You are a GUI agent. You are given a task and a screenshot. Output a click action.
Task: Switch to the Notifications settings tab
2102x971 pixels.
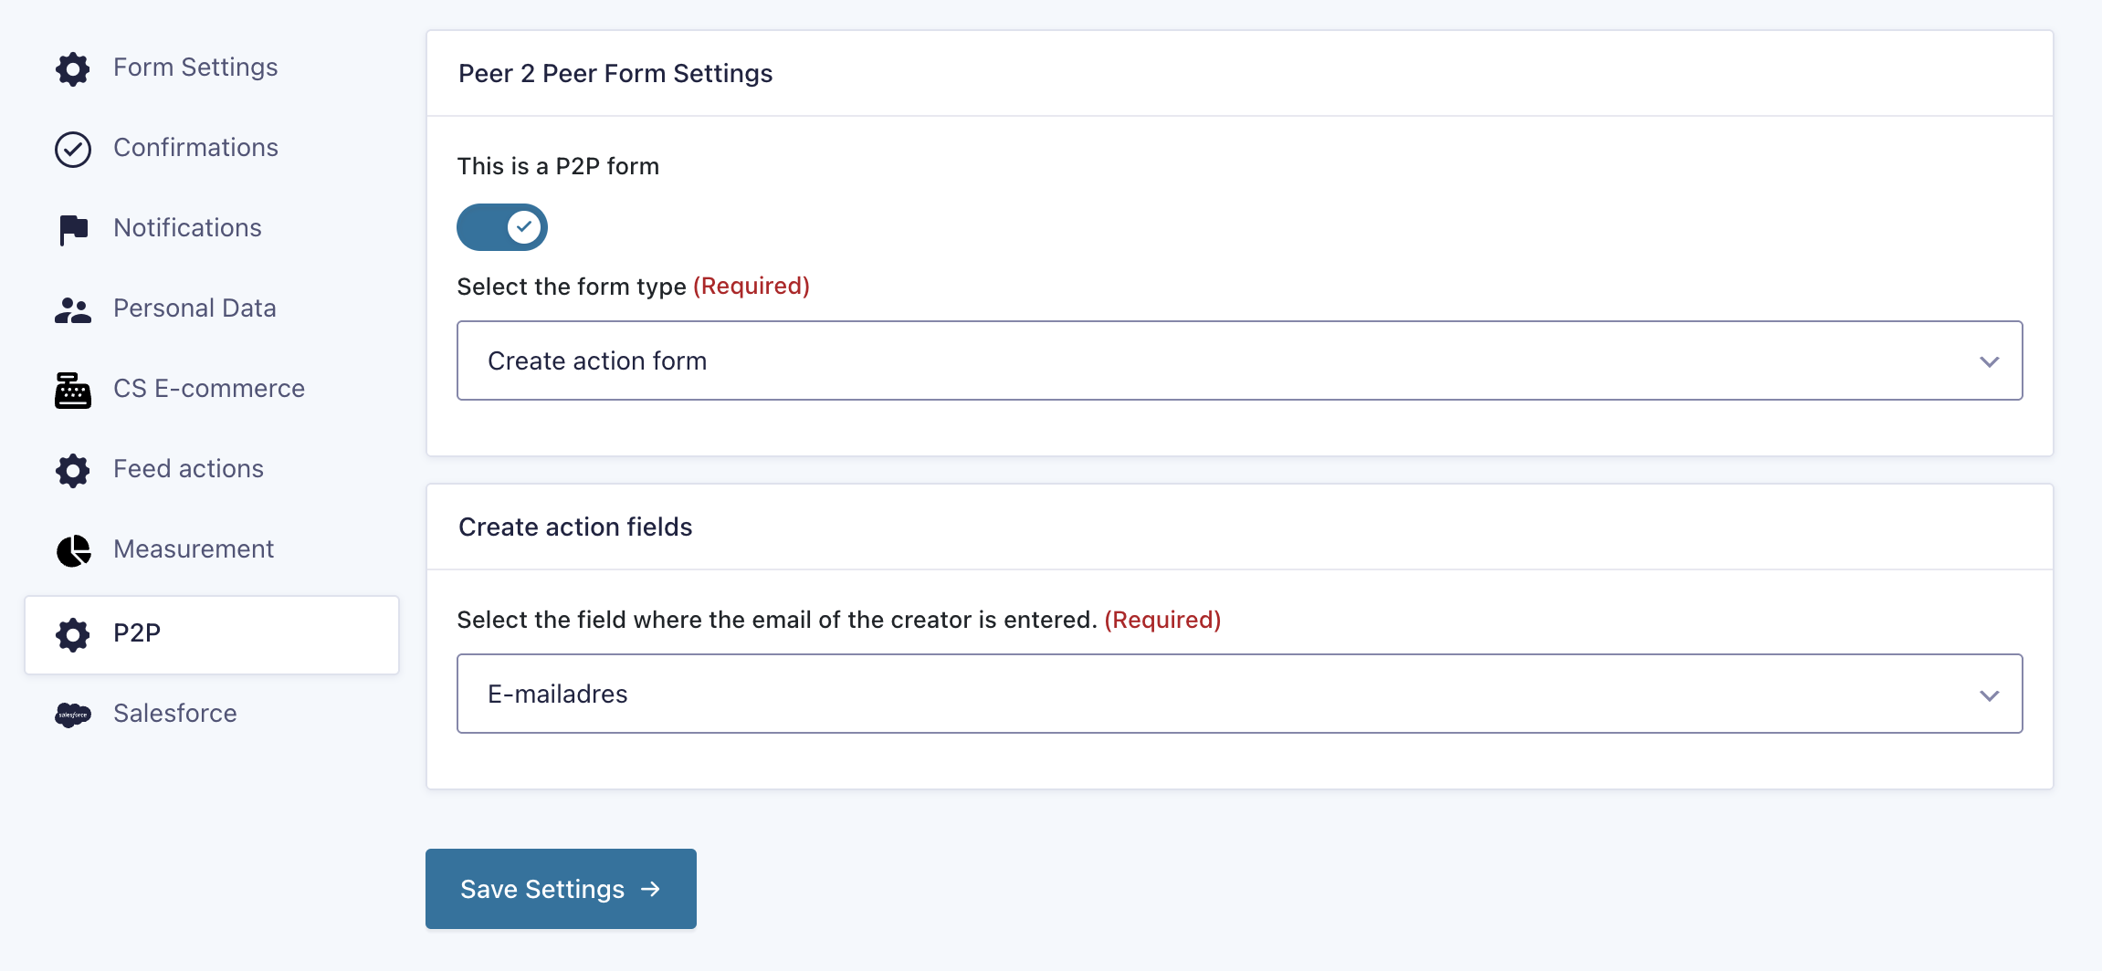[187, 228]
